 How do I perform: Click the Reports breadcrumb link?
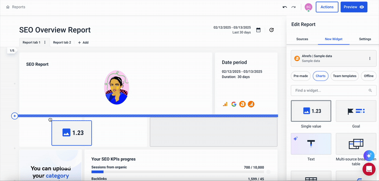(x=18, y=7)
